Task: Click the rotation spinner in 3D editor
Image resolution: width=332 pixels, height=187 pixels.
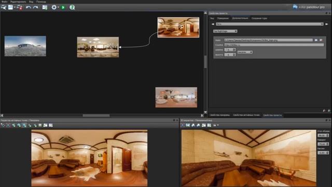Action: coord(323,144)
